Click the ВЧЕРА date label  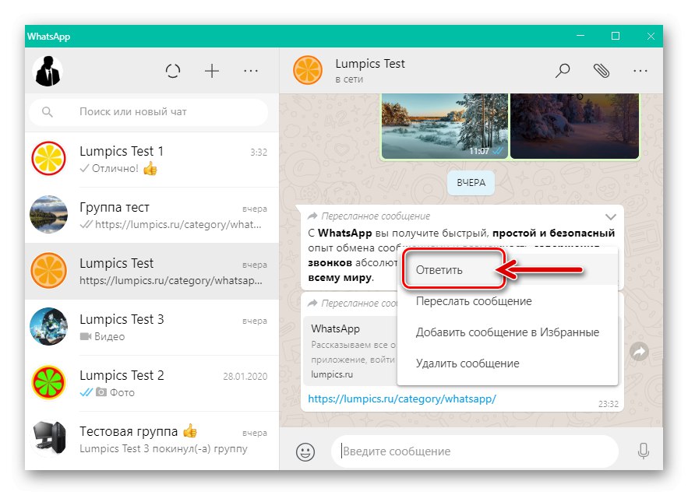pos(471,183)
